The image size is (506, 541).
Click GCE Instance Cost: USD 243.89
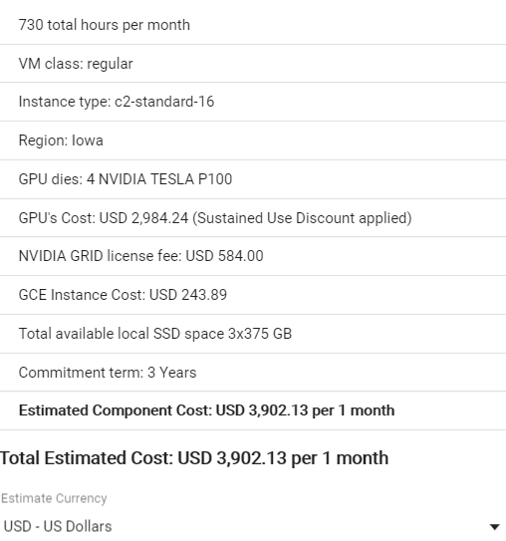[x=253, y=295]
